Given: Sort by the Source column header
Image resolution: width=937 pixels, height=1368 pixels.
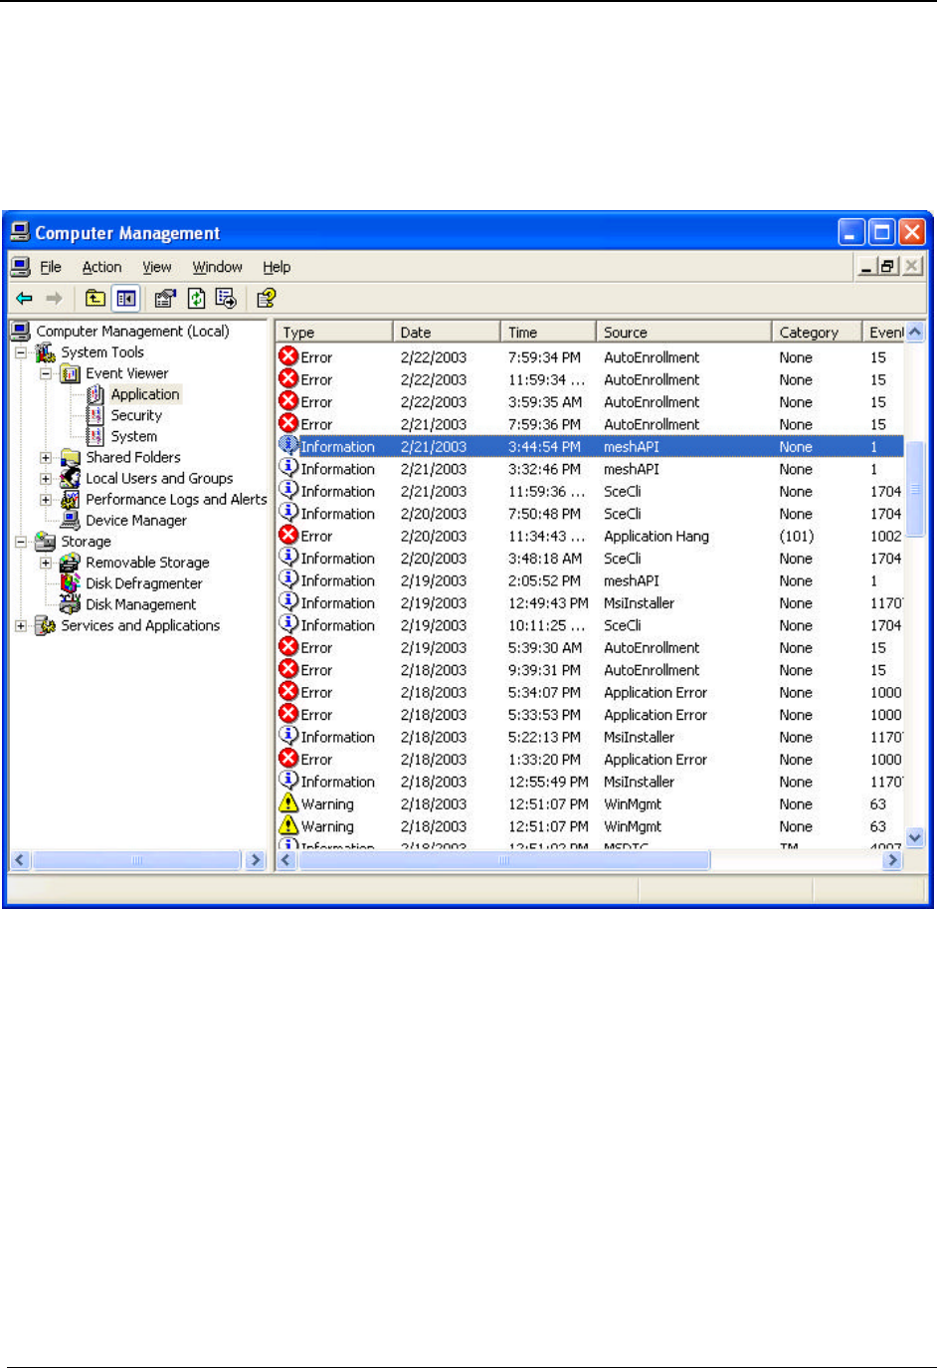Looking at the screenshot, I should click(684, 332).
